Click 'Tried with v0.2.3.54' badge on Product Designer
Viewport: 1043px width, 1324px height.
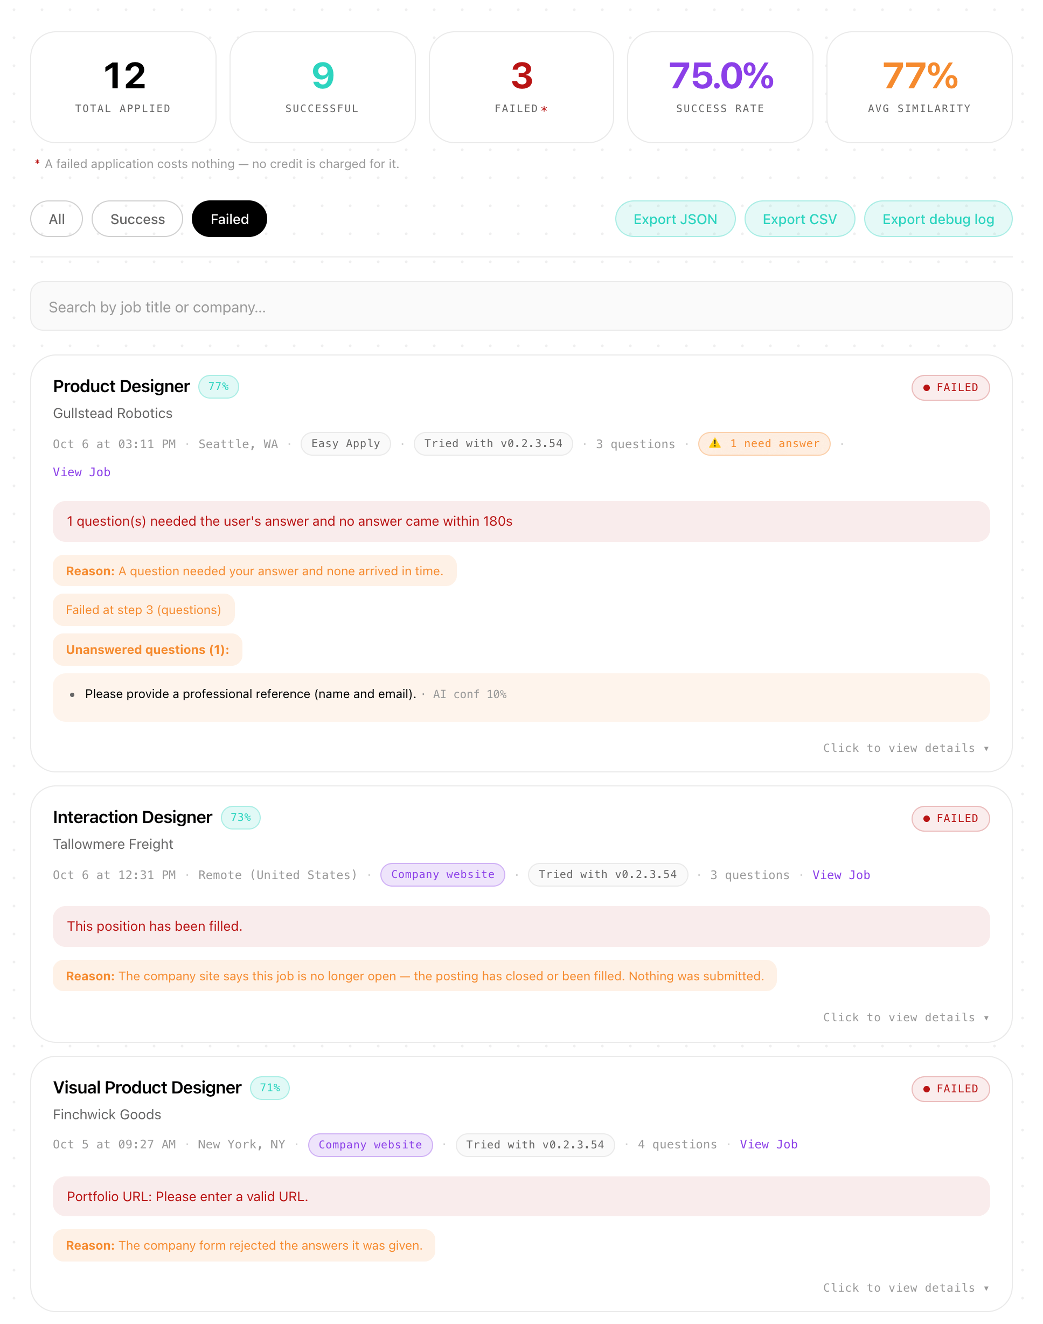click(493, 444)
